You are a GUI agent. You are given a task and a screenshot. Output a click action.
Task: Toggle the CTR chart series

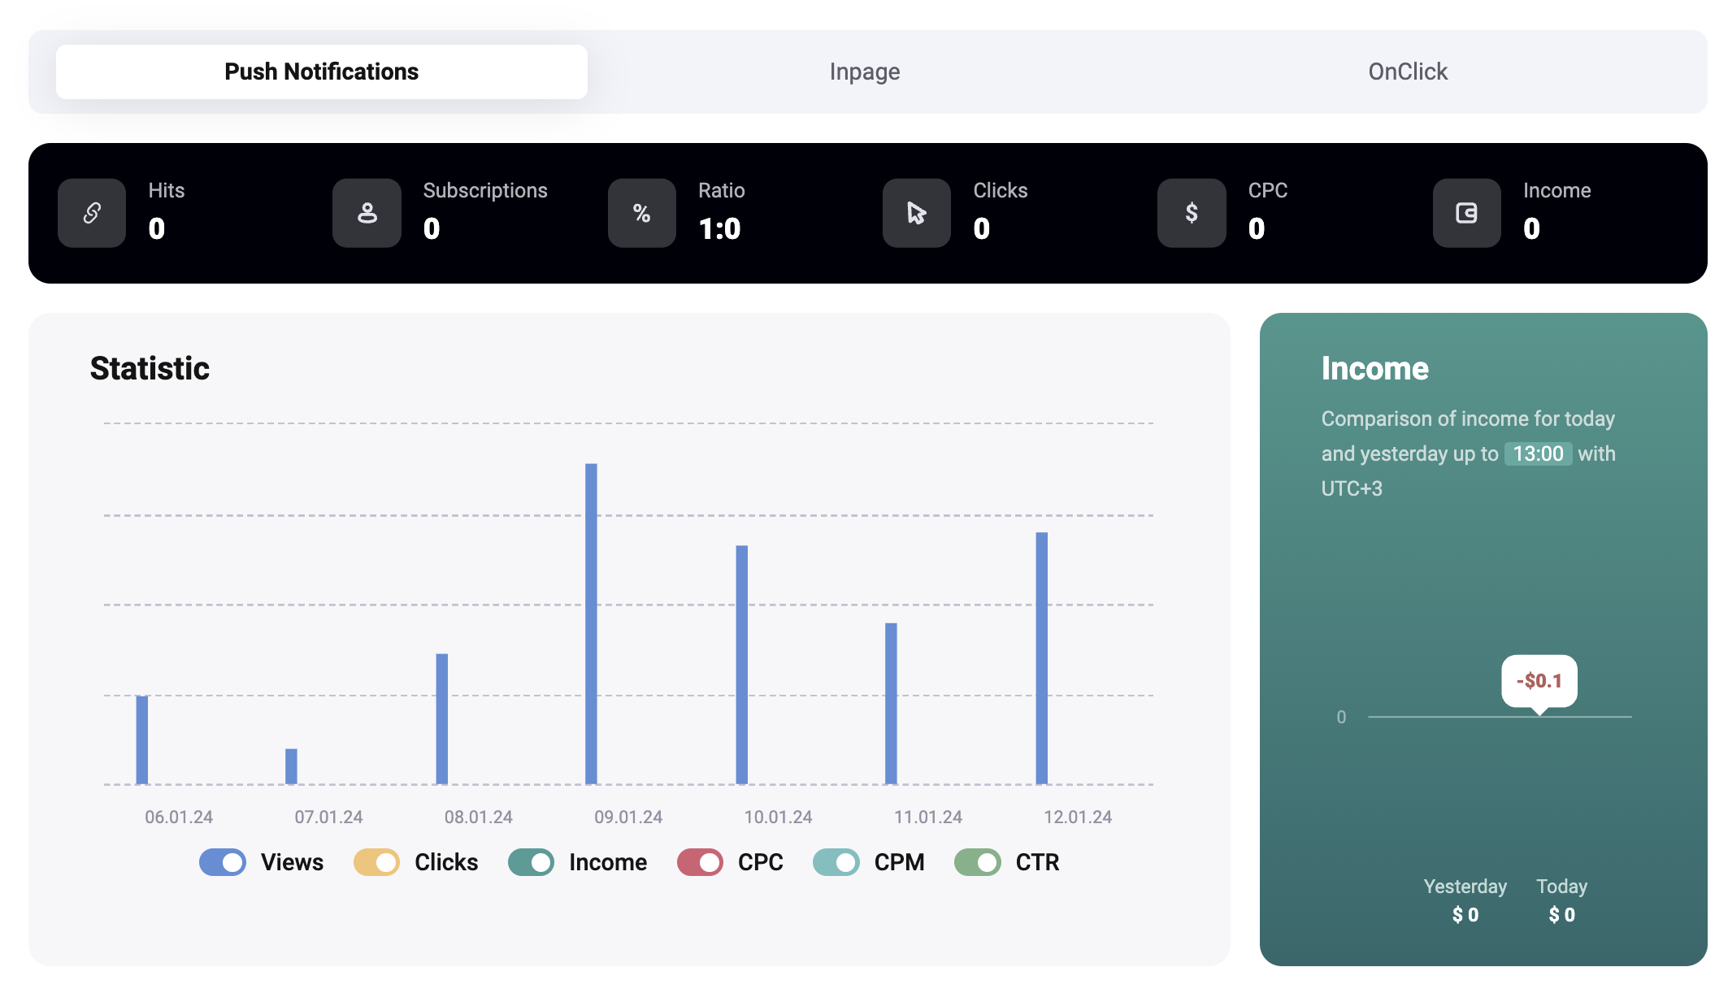[977, 862]
